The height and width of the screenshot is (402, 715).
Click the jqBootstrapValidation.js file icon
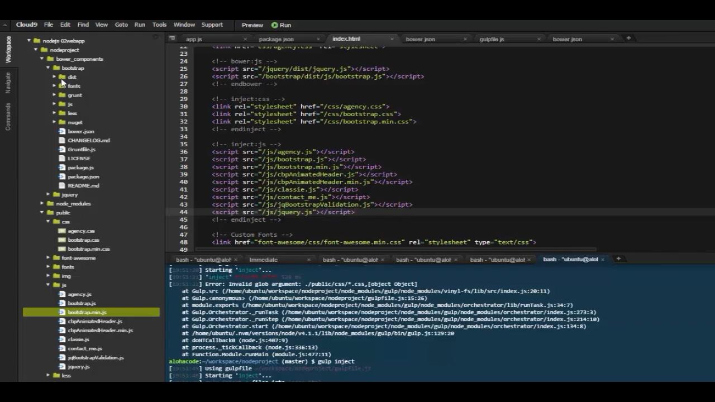63,357
